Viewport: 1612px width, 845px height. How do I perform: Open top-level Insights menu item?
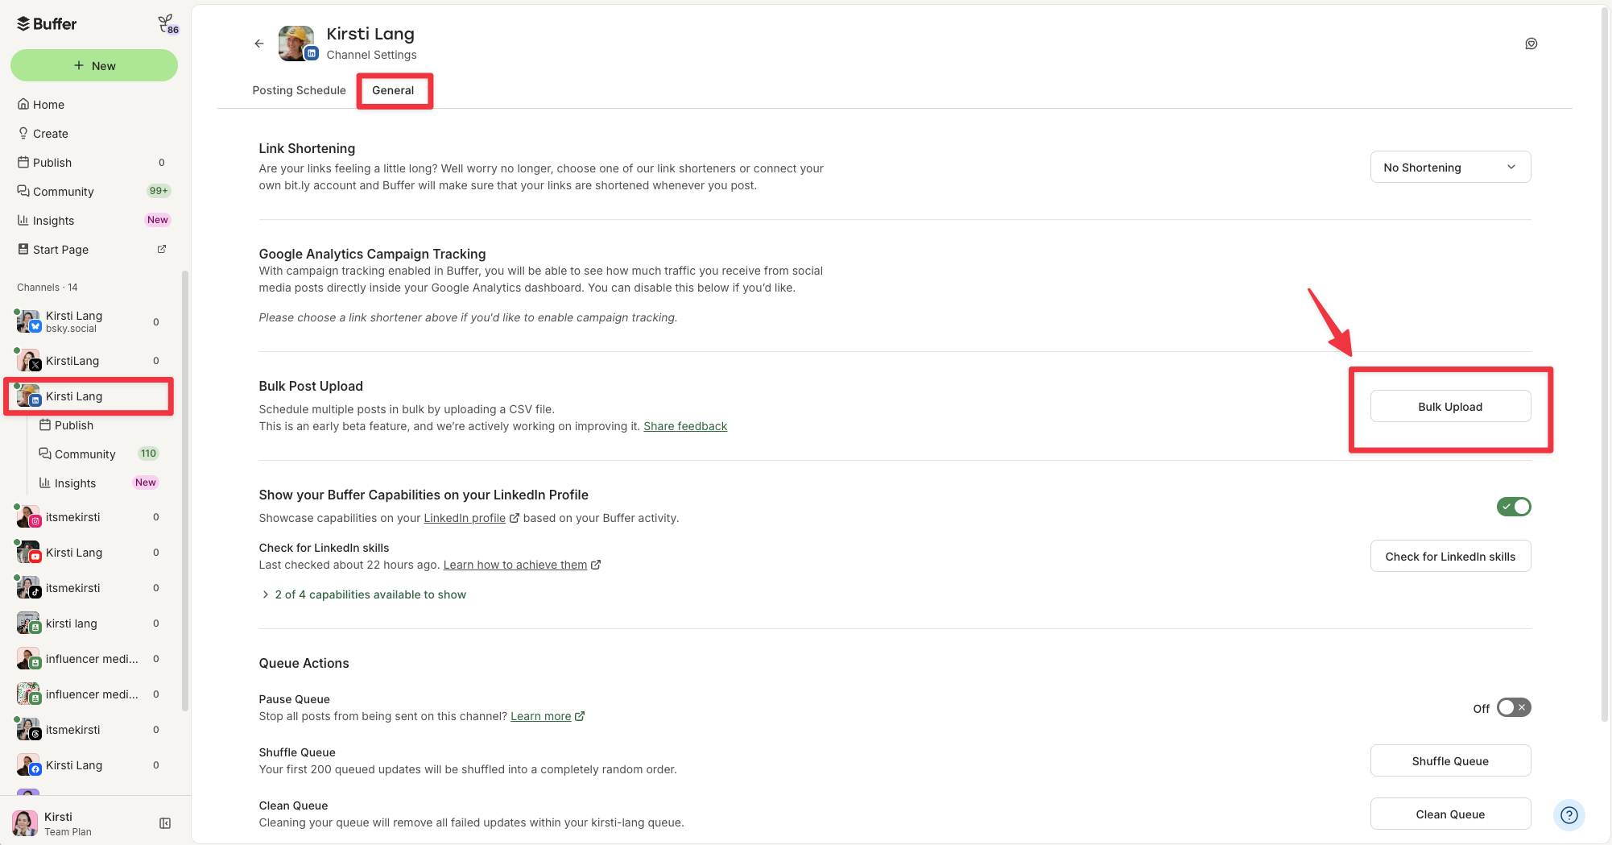[94, 221]
